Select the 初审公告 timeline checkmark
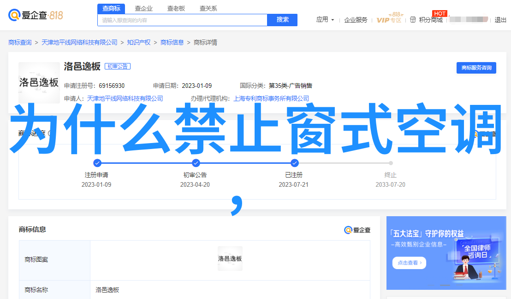Screen dimensions: 511x299 196,163
